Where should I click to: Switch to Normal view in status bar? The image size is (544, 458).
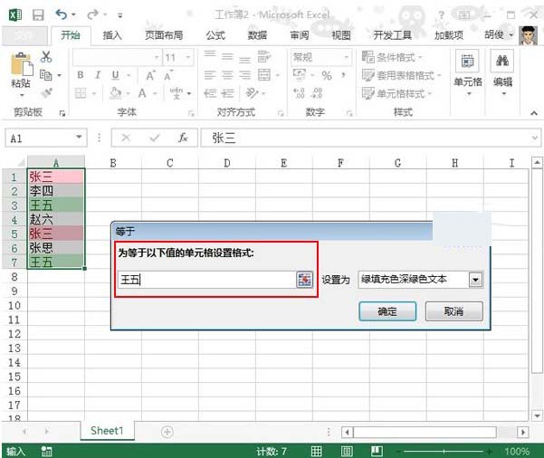pos(317,451)
